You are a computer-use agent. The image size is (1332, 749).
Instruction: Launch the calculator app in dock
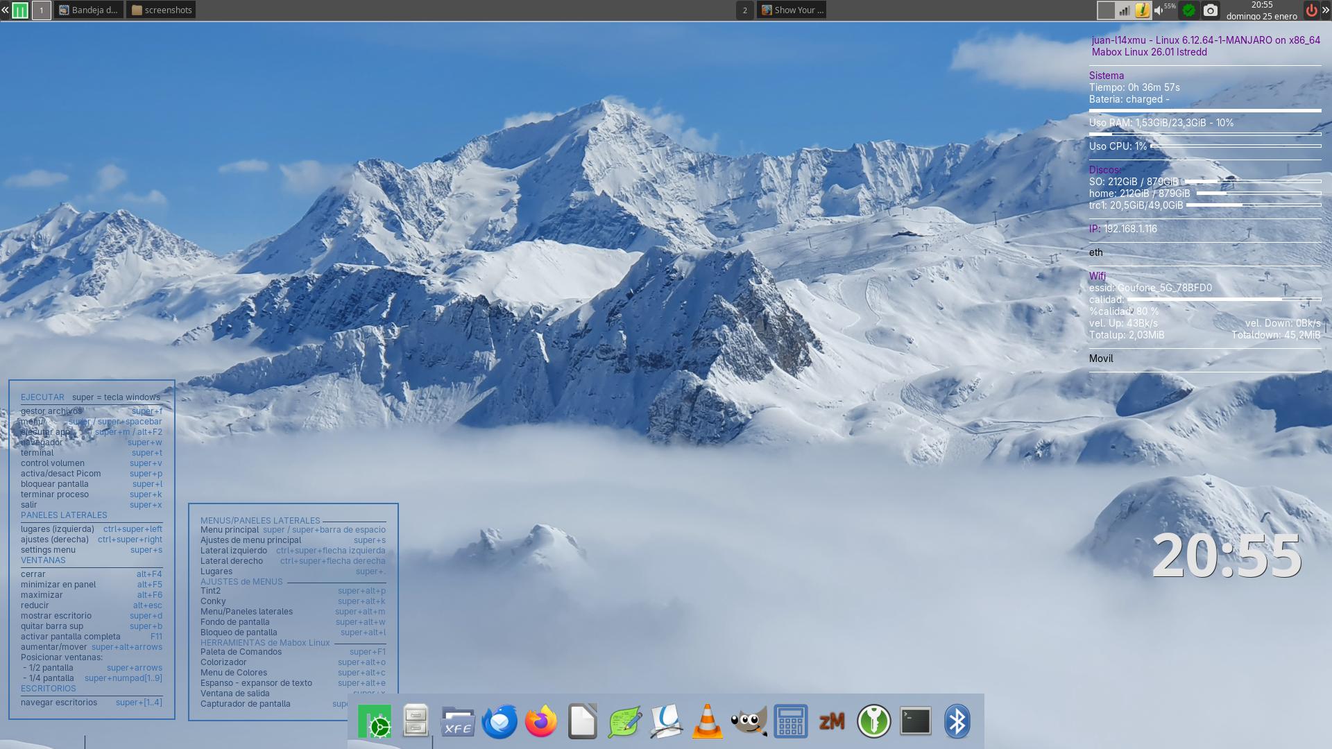tap(790, 722)
